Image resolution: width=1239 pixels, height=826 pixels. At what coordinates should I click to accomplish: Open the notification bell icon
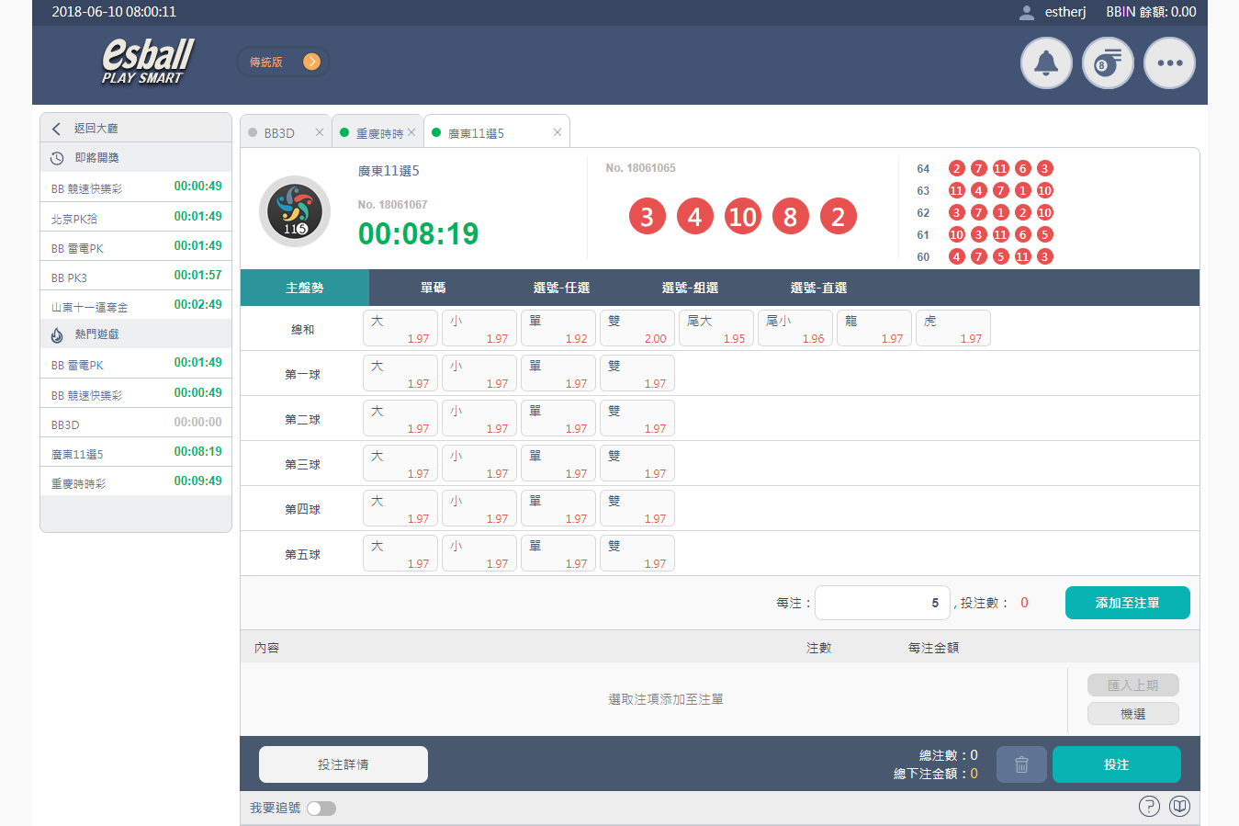pos(1046,63)
